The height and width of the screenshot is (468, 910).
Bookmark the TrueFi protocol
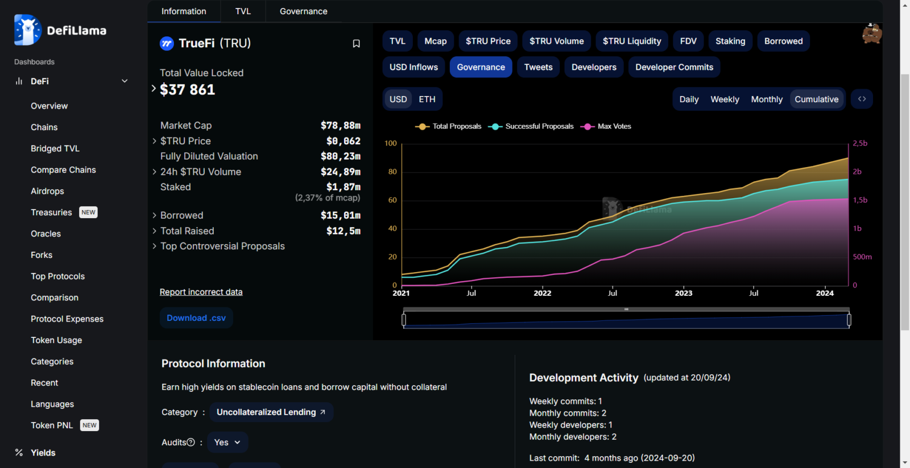click(x=356, y=44)
